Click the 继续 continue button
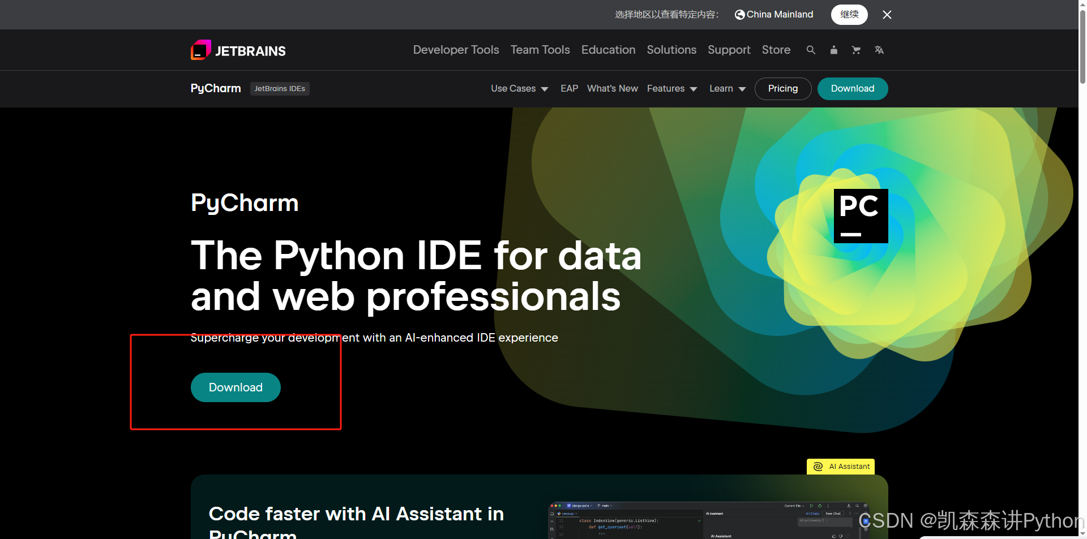 849,15
